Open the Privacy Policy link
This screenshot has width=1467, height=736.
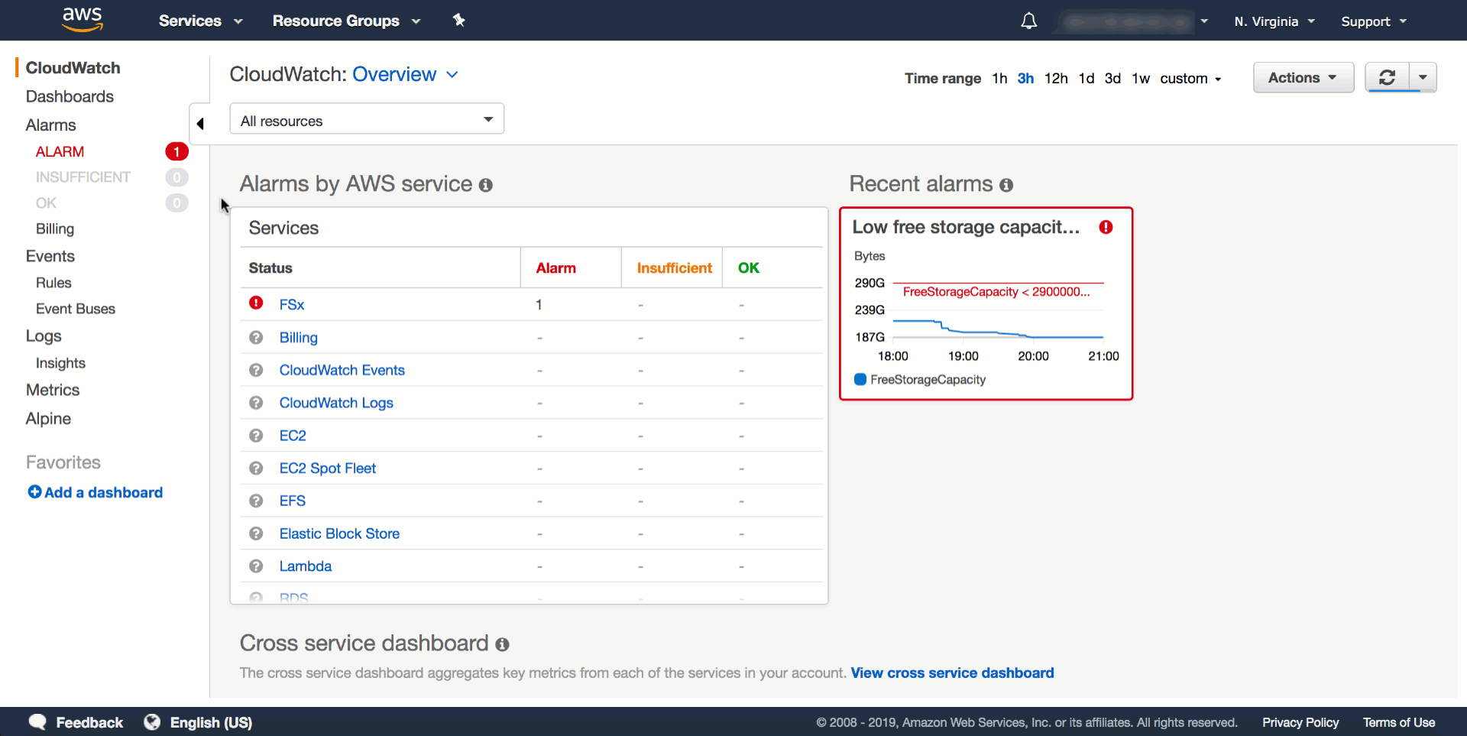[1300, 723]
